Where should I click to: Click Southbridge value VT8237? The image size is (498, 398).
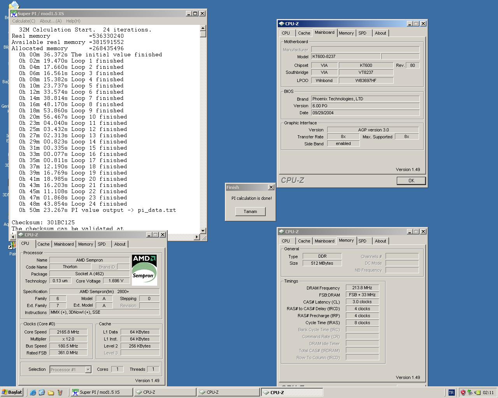point(366,73)
